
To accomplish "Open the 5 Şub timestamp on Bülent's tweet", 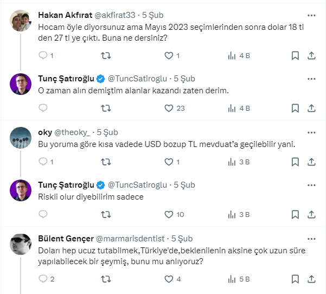I will coord(182,239).
